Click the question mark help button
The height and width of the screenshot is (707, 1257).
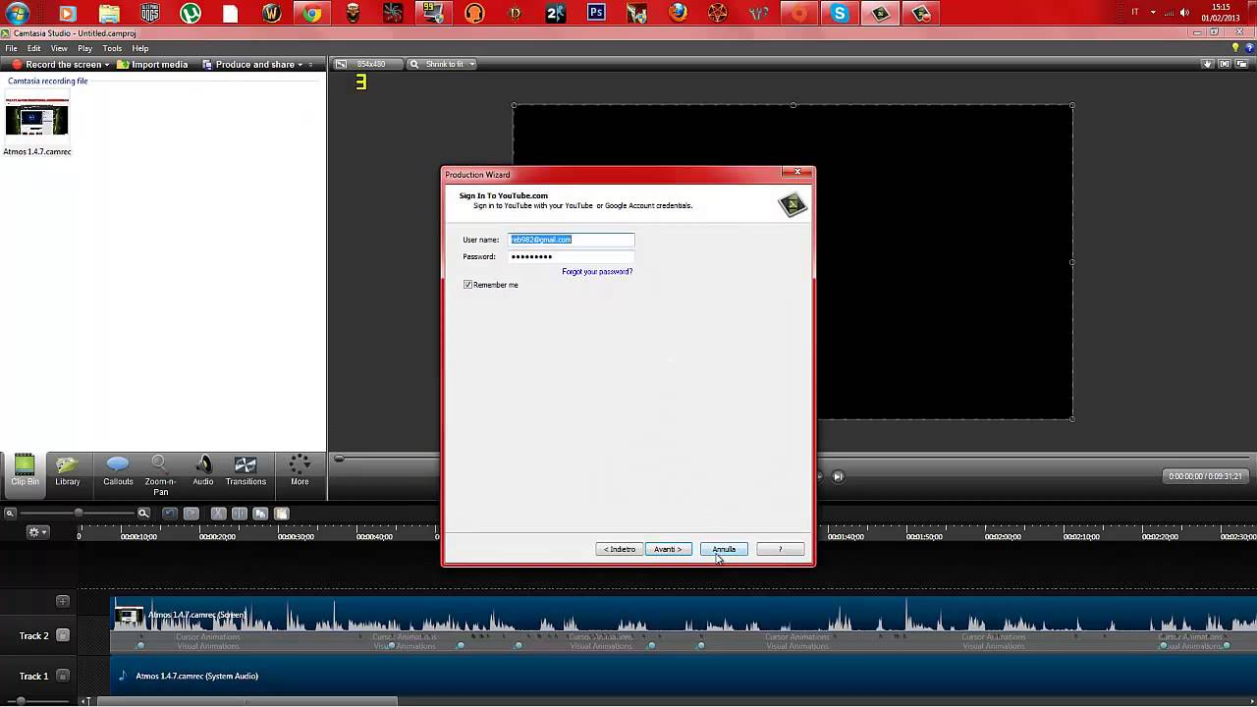point(781,549)
